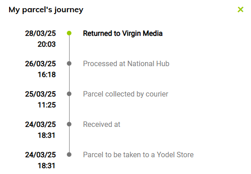Click the Returned to Virgin Media status
Viewport: 251px width, 174px height.
tap(123, 34)
